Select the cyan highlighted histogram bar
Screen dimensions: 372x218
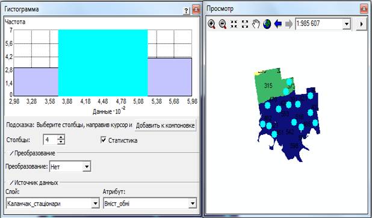[103, 63]
